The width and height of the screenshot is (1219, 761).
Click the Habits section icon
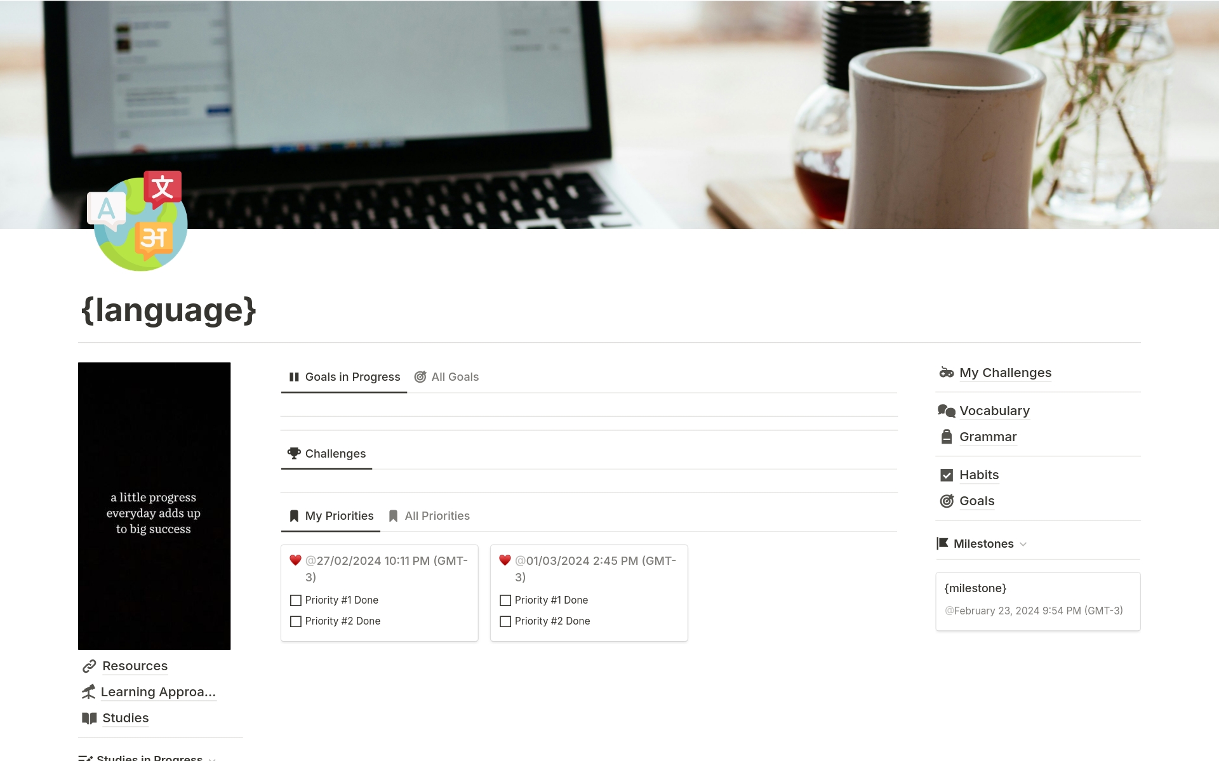point(946,474)
